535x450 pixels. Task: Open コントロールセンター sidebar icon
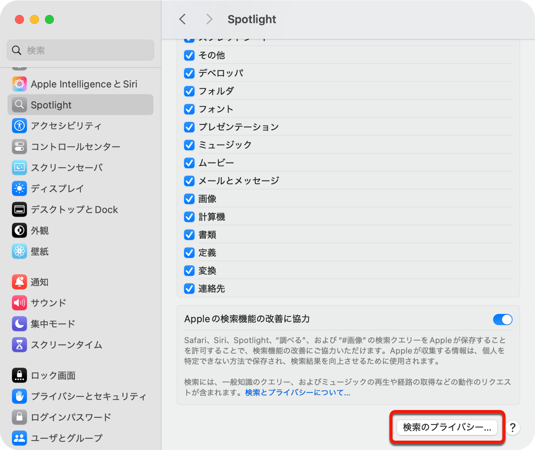pyautogui.click(x=19, y=146)
